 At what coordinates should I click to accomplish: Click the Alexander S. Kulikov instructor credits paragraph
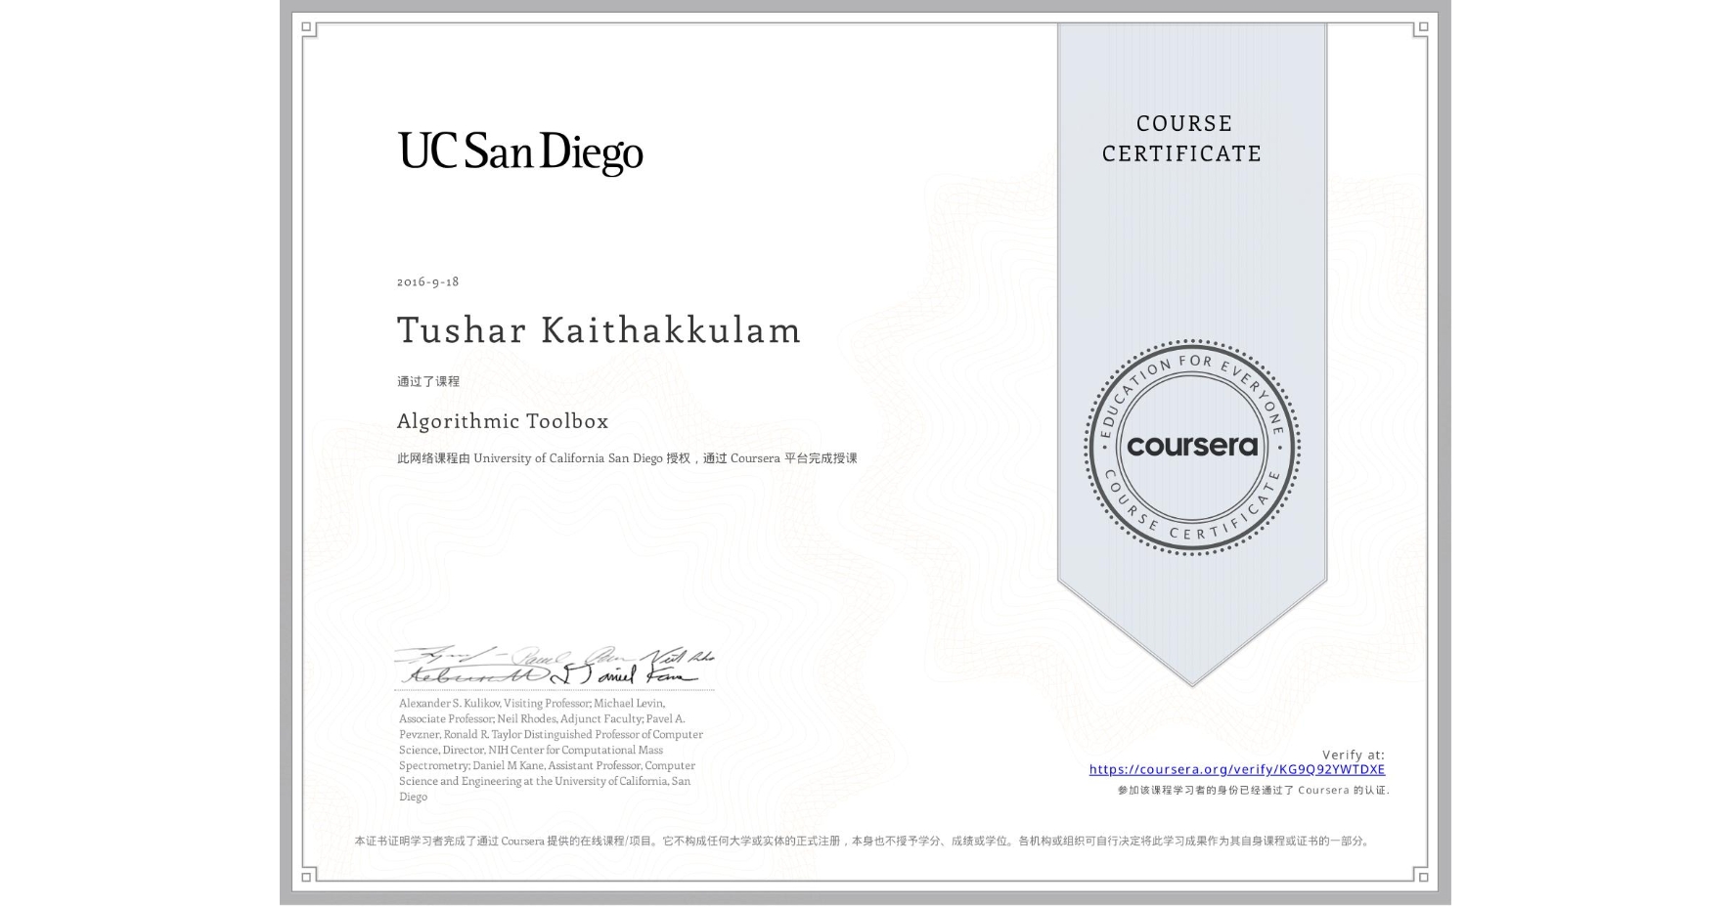click(552, 750)
